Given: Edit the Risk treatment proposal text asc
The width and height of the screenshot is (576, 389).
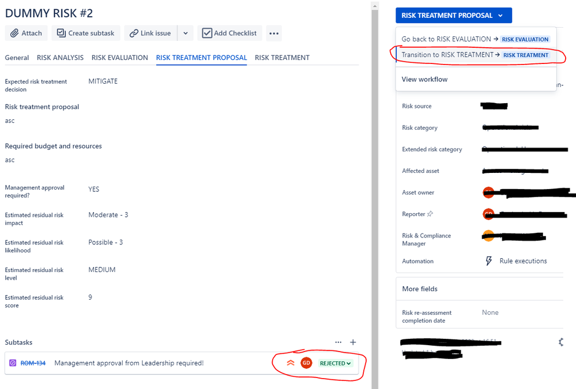Looking at the screenshot, I should 10,121.
